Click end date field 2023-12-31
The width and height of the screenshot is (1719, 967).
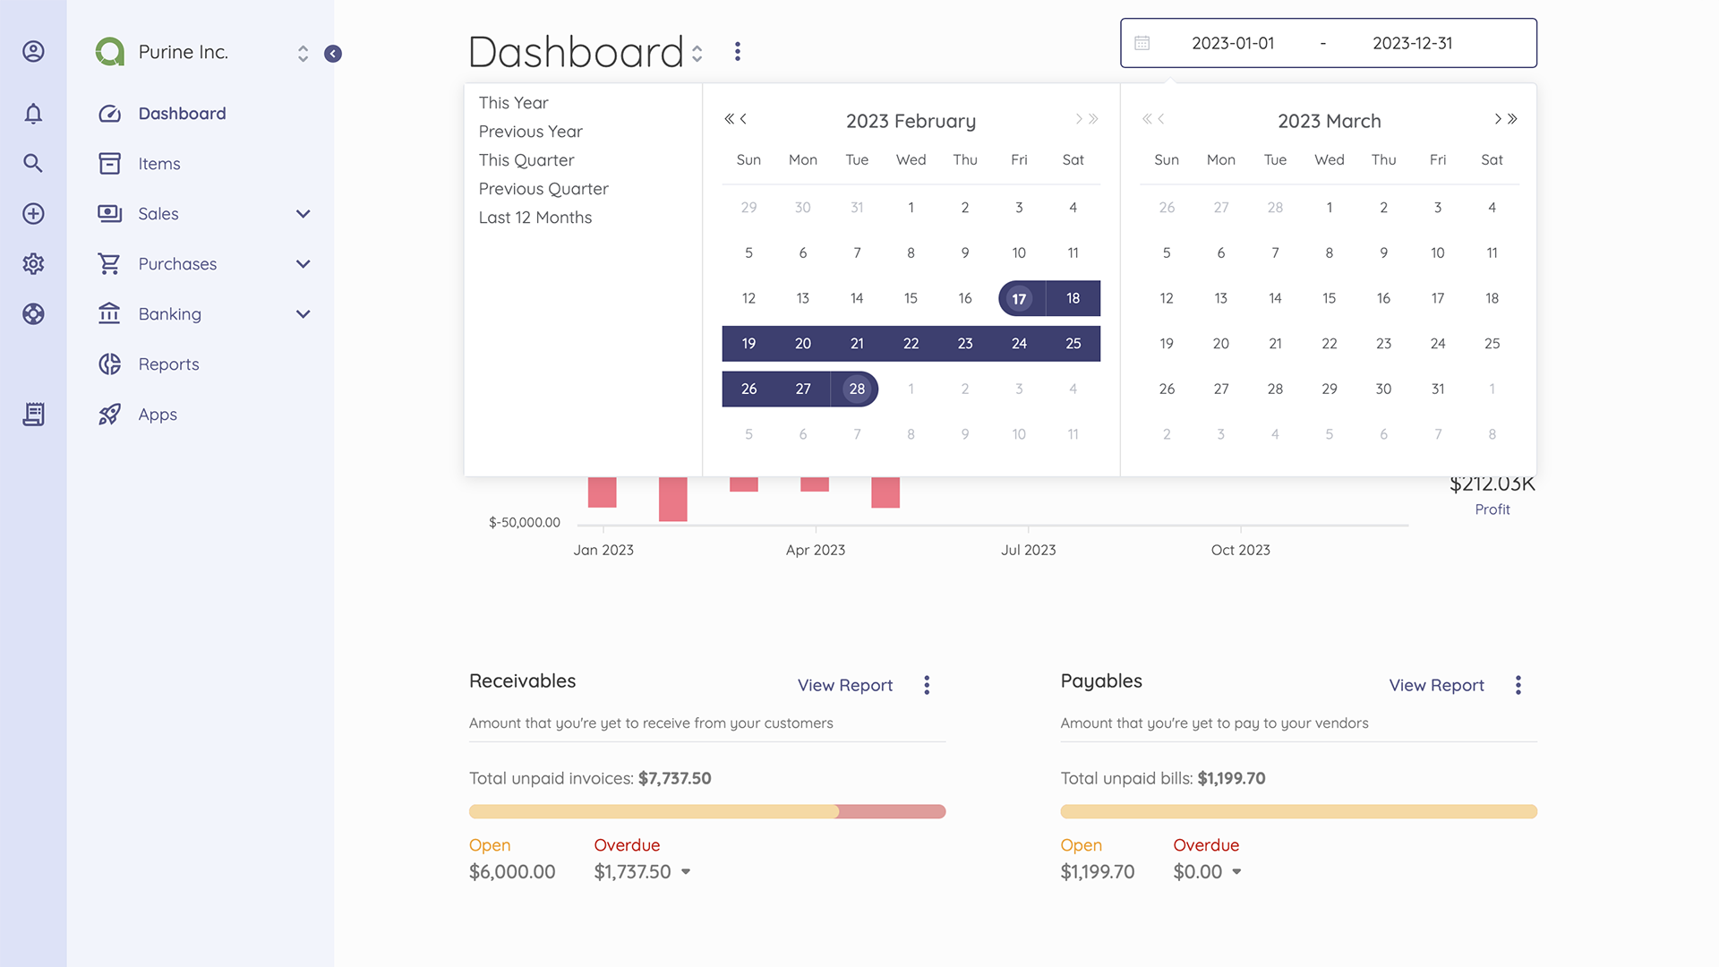click(x=1413, y=43)
